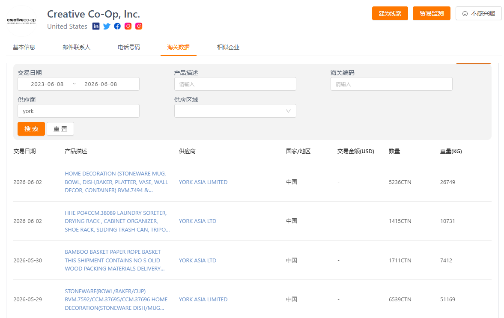The width and height of the screenshot is (504, 318).
Task: Click the 供应商 field containing york
Action: 78,111
